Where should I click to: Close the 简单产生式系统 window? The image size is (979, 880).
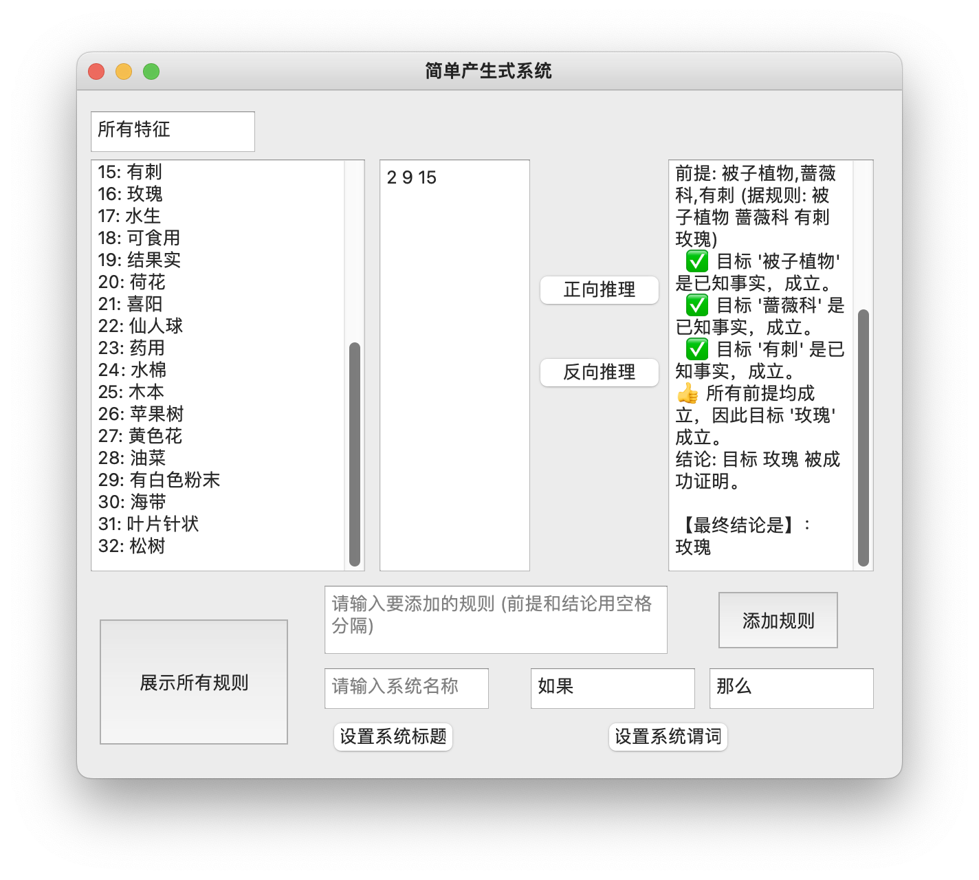coord(96,71)
